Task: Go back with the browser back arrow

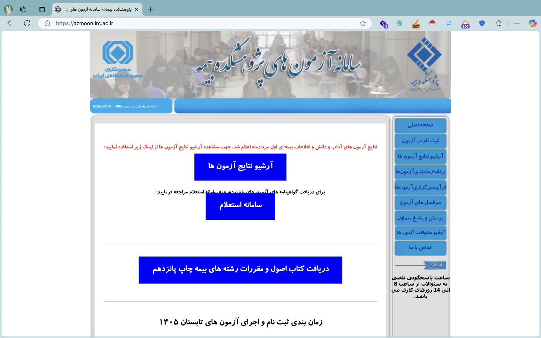Action: [x=10, y=23]
